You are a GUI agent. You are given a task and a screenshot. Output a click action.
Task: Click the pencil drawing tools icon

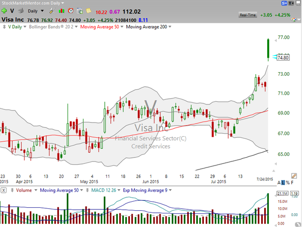294,176
